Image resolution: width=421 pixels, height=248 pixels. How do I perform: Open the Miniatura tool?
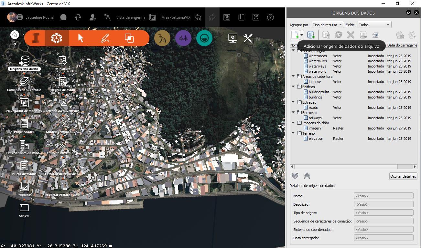tap(63, 60)
